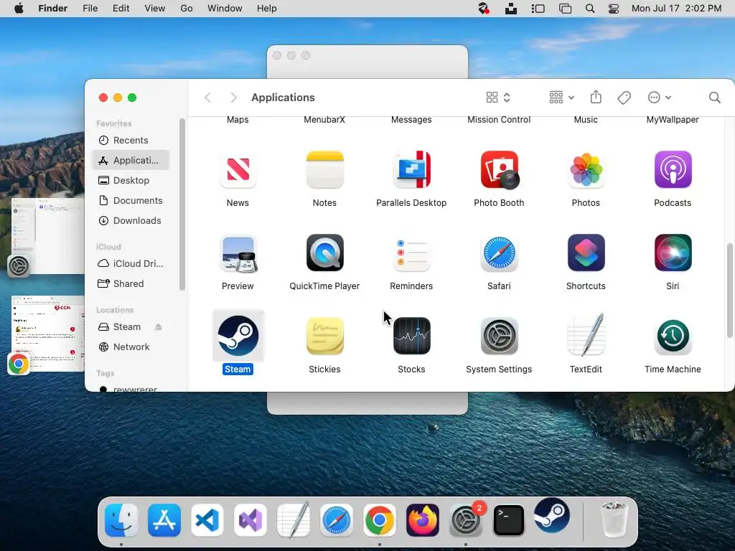Open the Window menu
The width and height of the screenshot is (735, 551).
225,9
